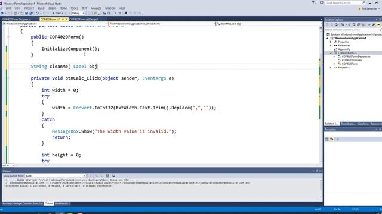Open the cleanMe(Label obj) member dropdown

tap(269, 24)
